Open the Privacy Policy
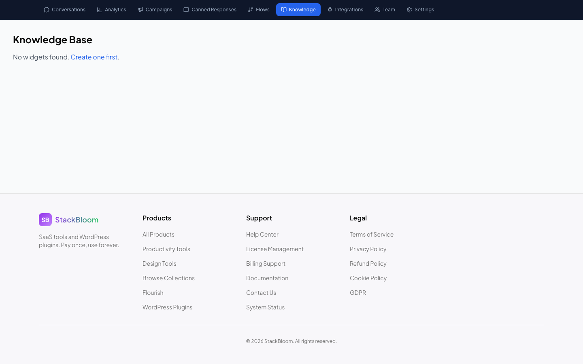The height and width of the screenshot is (364, 583). click(368, 249)
